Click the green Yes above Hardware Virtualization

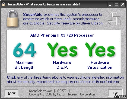coord(100,49)
